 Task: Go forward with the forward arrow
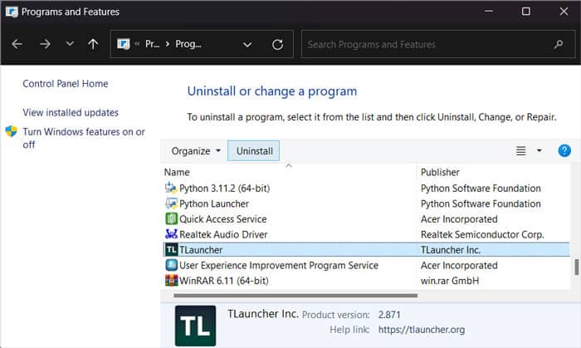click(45, 44)
